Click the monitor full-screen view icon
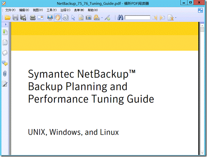207x157 pixels. [x=50, y=17]
